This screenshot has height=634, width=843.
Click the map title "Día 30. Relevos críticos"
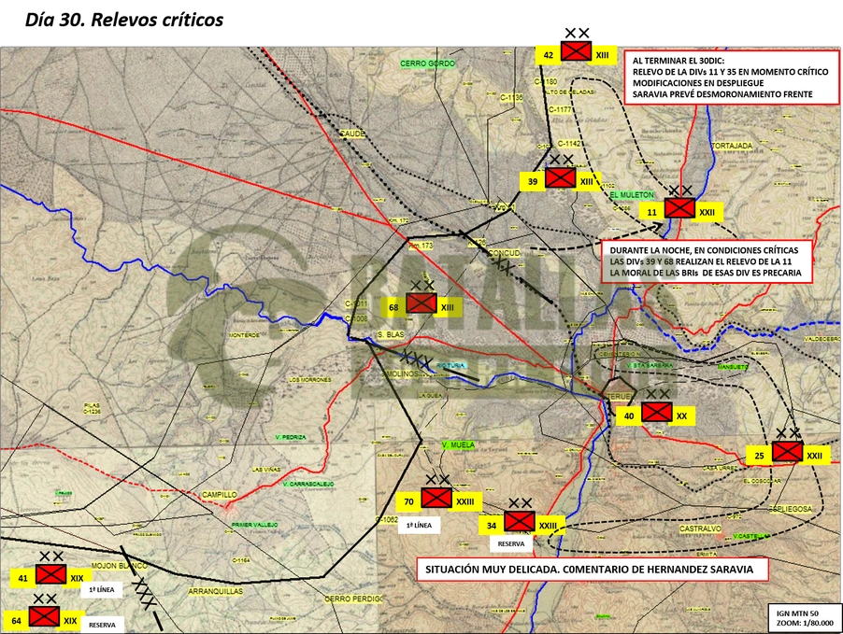click(124, 20)
